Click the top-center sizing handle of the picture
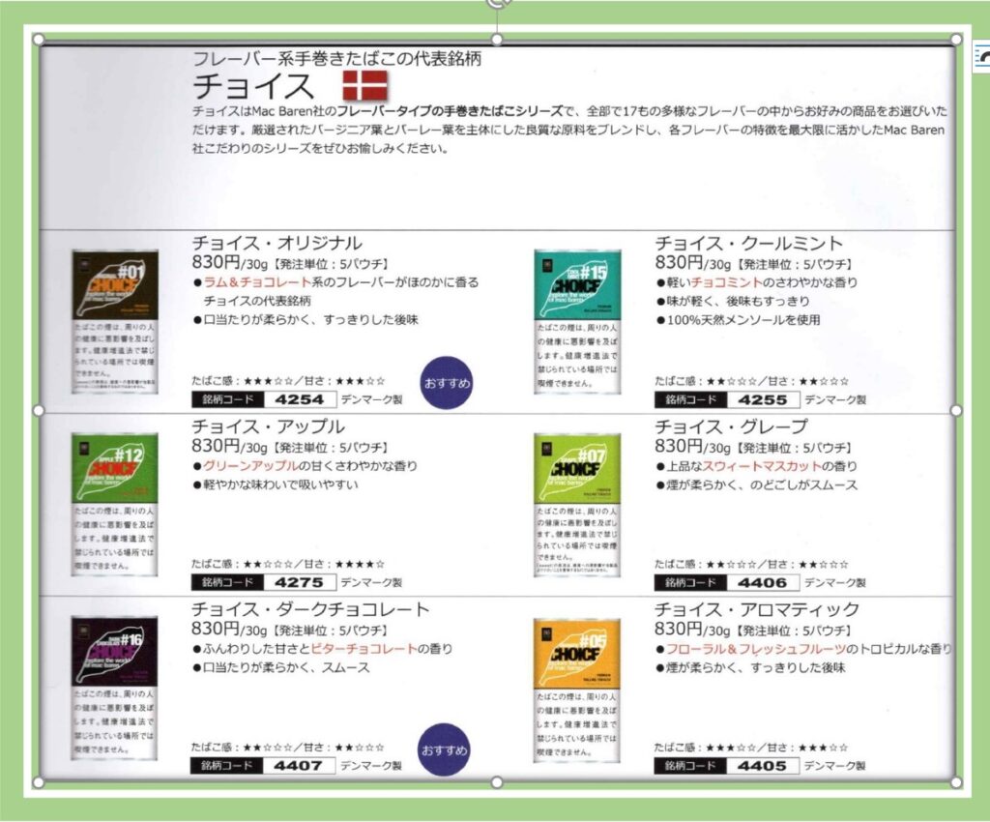 tap(498, 40)
